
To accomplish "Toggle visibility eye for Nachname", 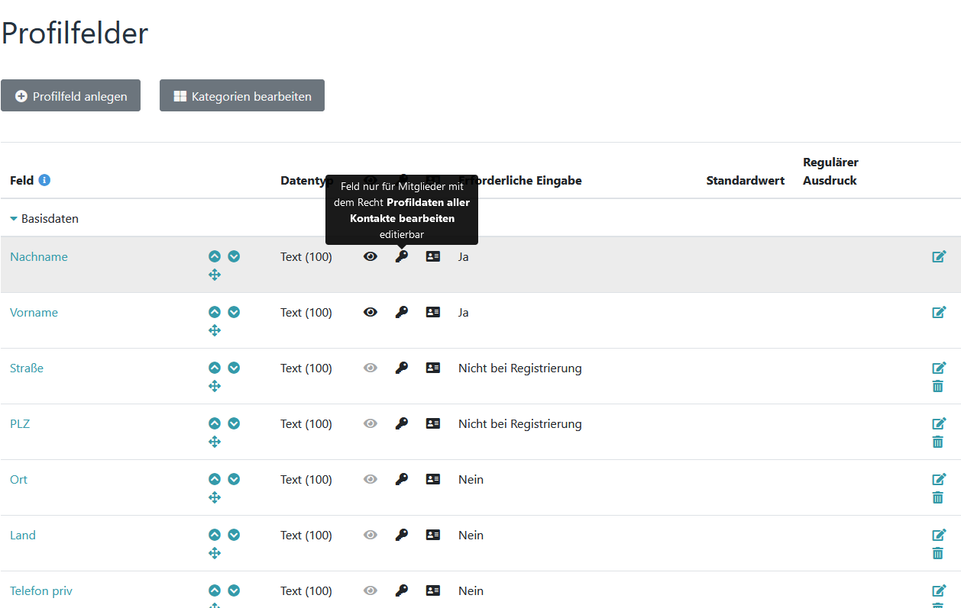I will point(370,256).
